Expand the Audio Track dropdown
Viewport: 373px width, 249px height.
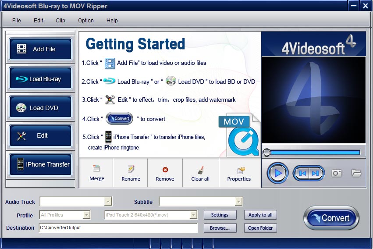pyautogui.click(x=108, y=202)
